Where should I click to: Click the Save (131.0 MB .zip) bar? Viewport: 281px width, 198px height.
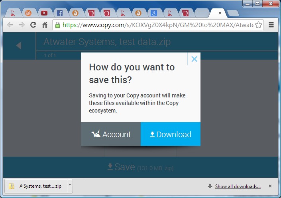(x=140, y=167)
